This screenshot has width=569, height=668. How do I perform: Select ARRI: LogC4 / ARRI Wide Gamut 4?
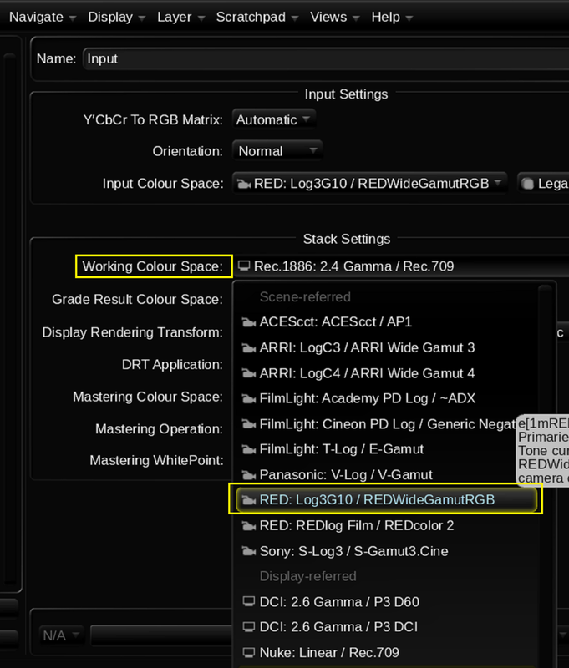(x=387, y=373)
